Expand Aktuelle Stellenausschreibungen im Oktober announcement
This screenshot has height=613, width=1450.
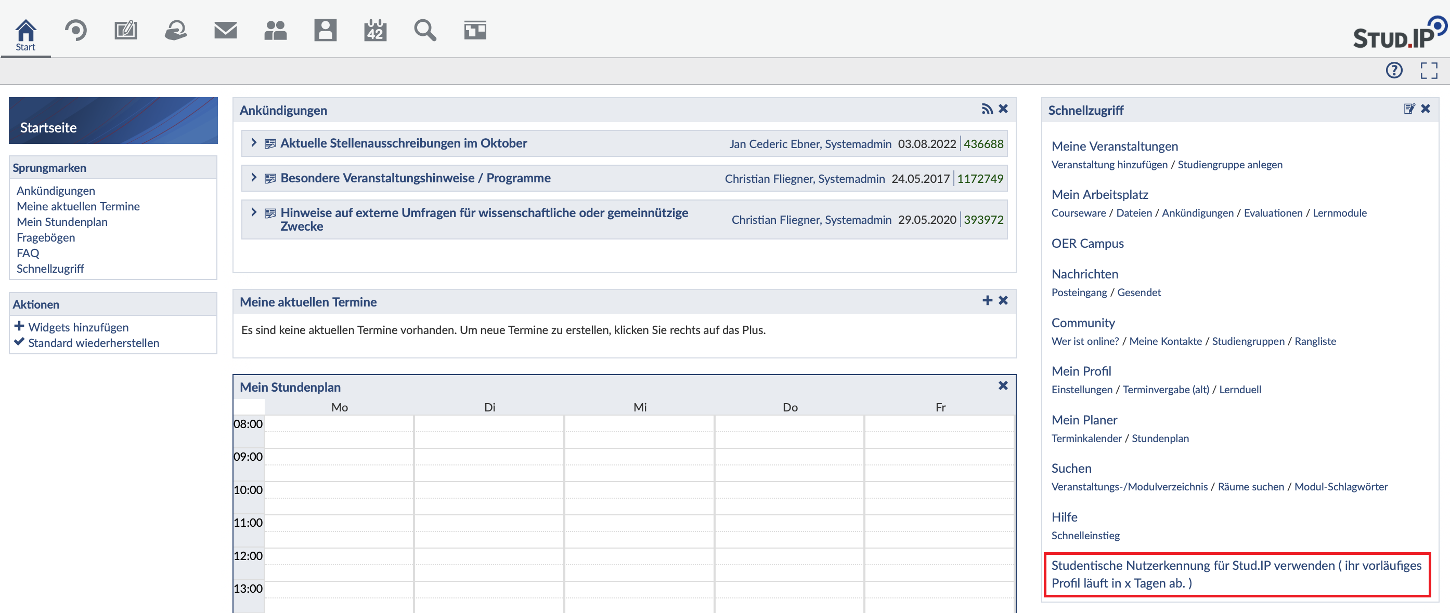coord(404,143)
